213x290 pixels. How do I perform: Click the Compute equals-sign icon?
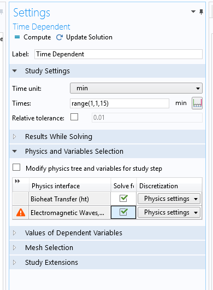pos(17,37)
